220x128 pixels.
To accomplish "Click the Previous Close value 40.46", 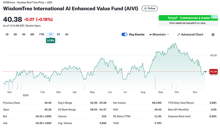I will [x=48, y=103].
